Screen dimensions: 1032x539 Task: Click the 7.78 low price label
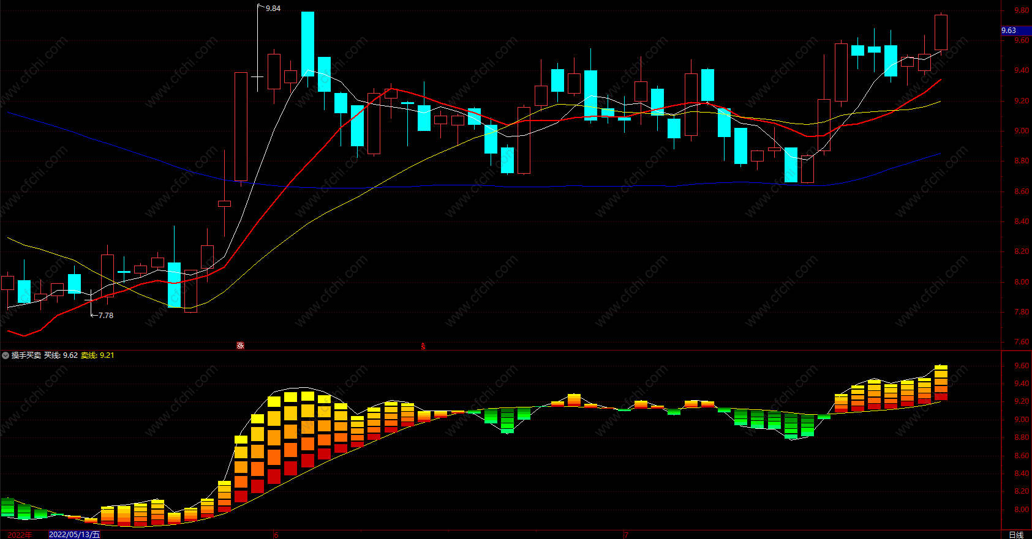pyautogui.click(x=106, y=316)
